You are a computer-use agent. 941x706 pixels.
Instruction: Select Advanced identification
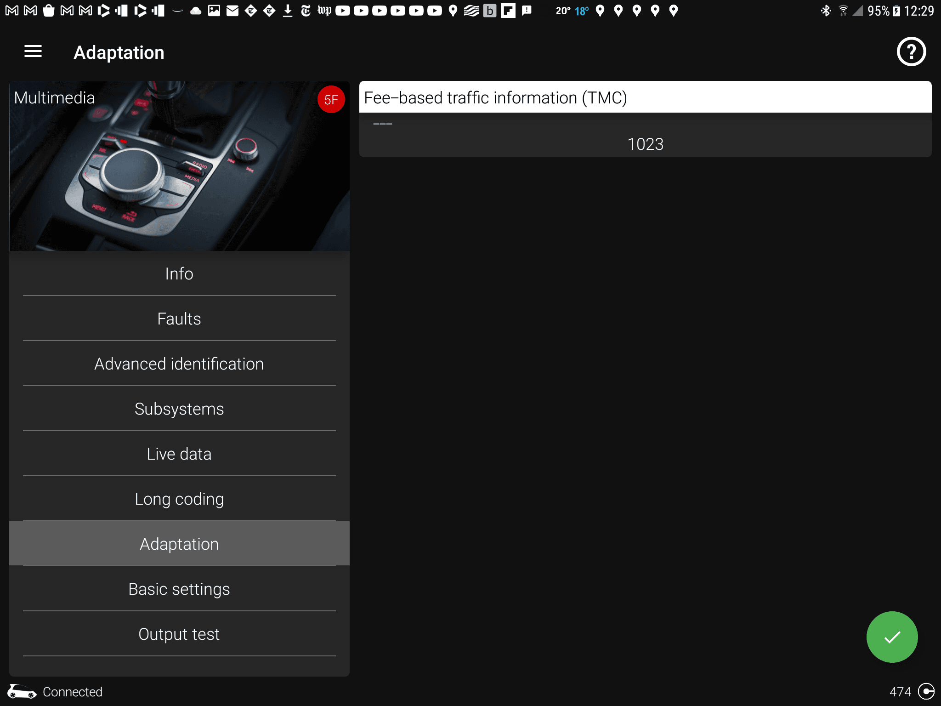[x=179, y=364]
